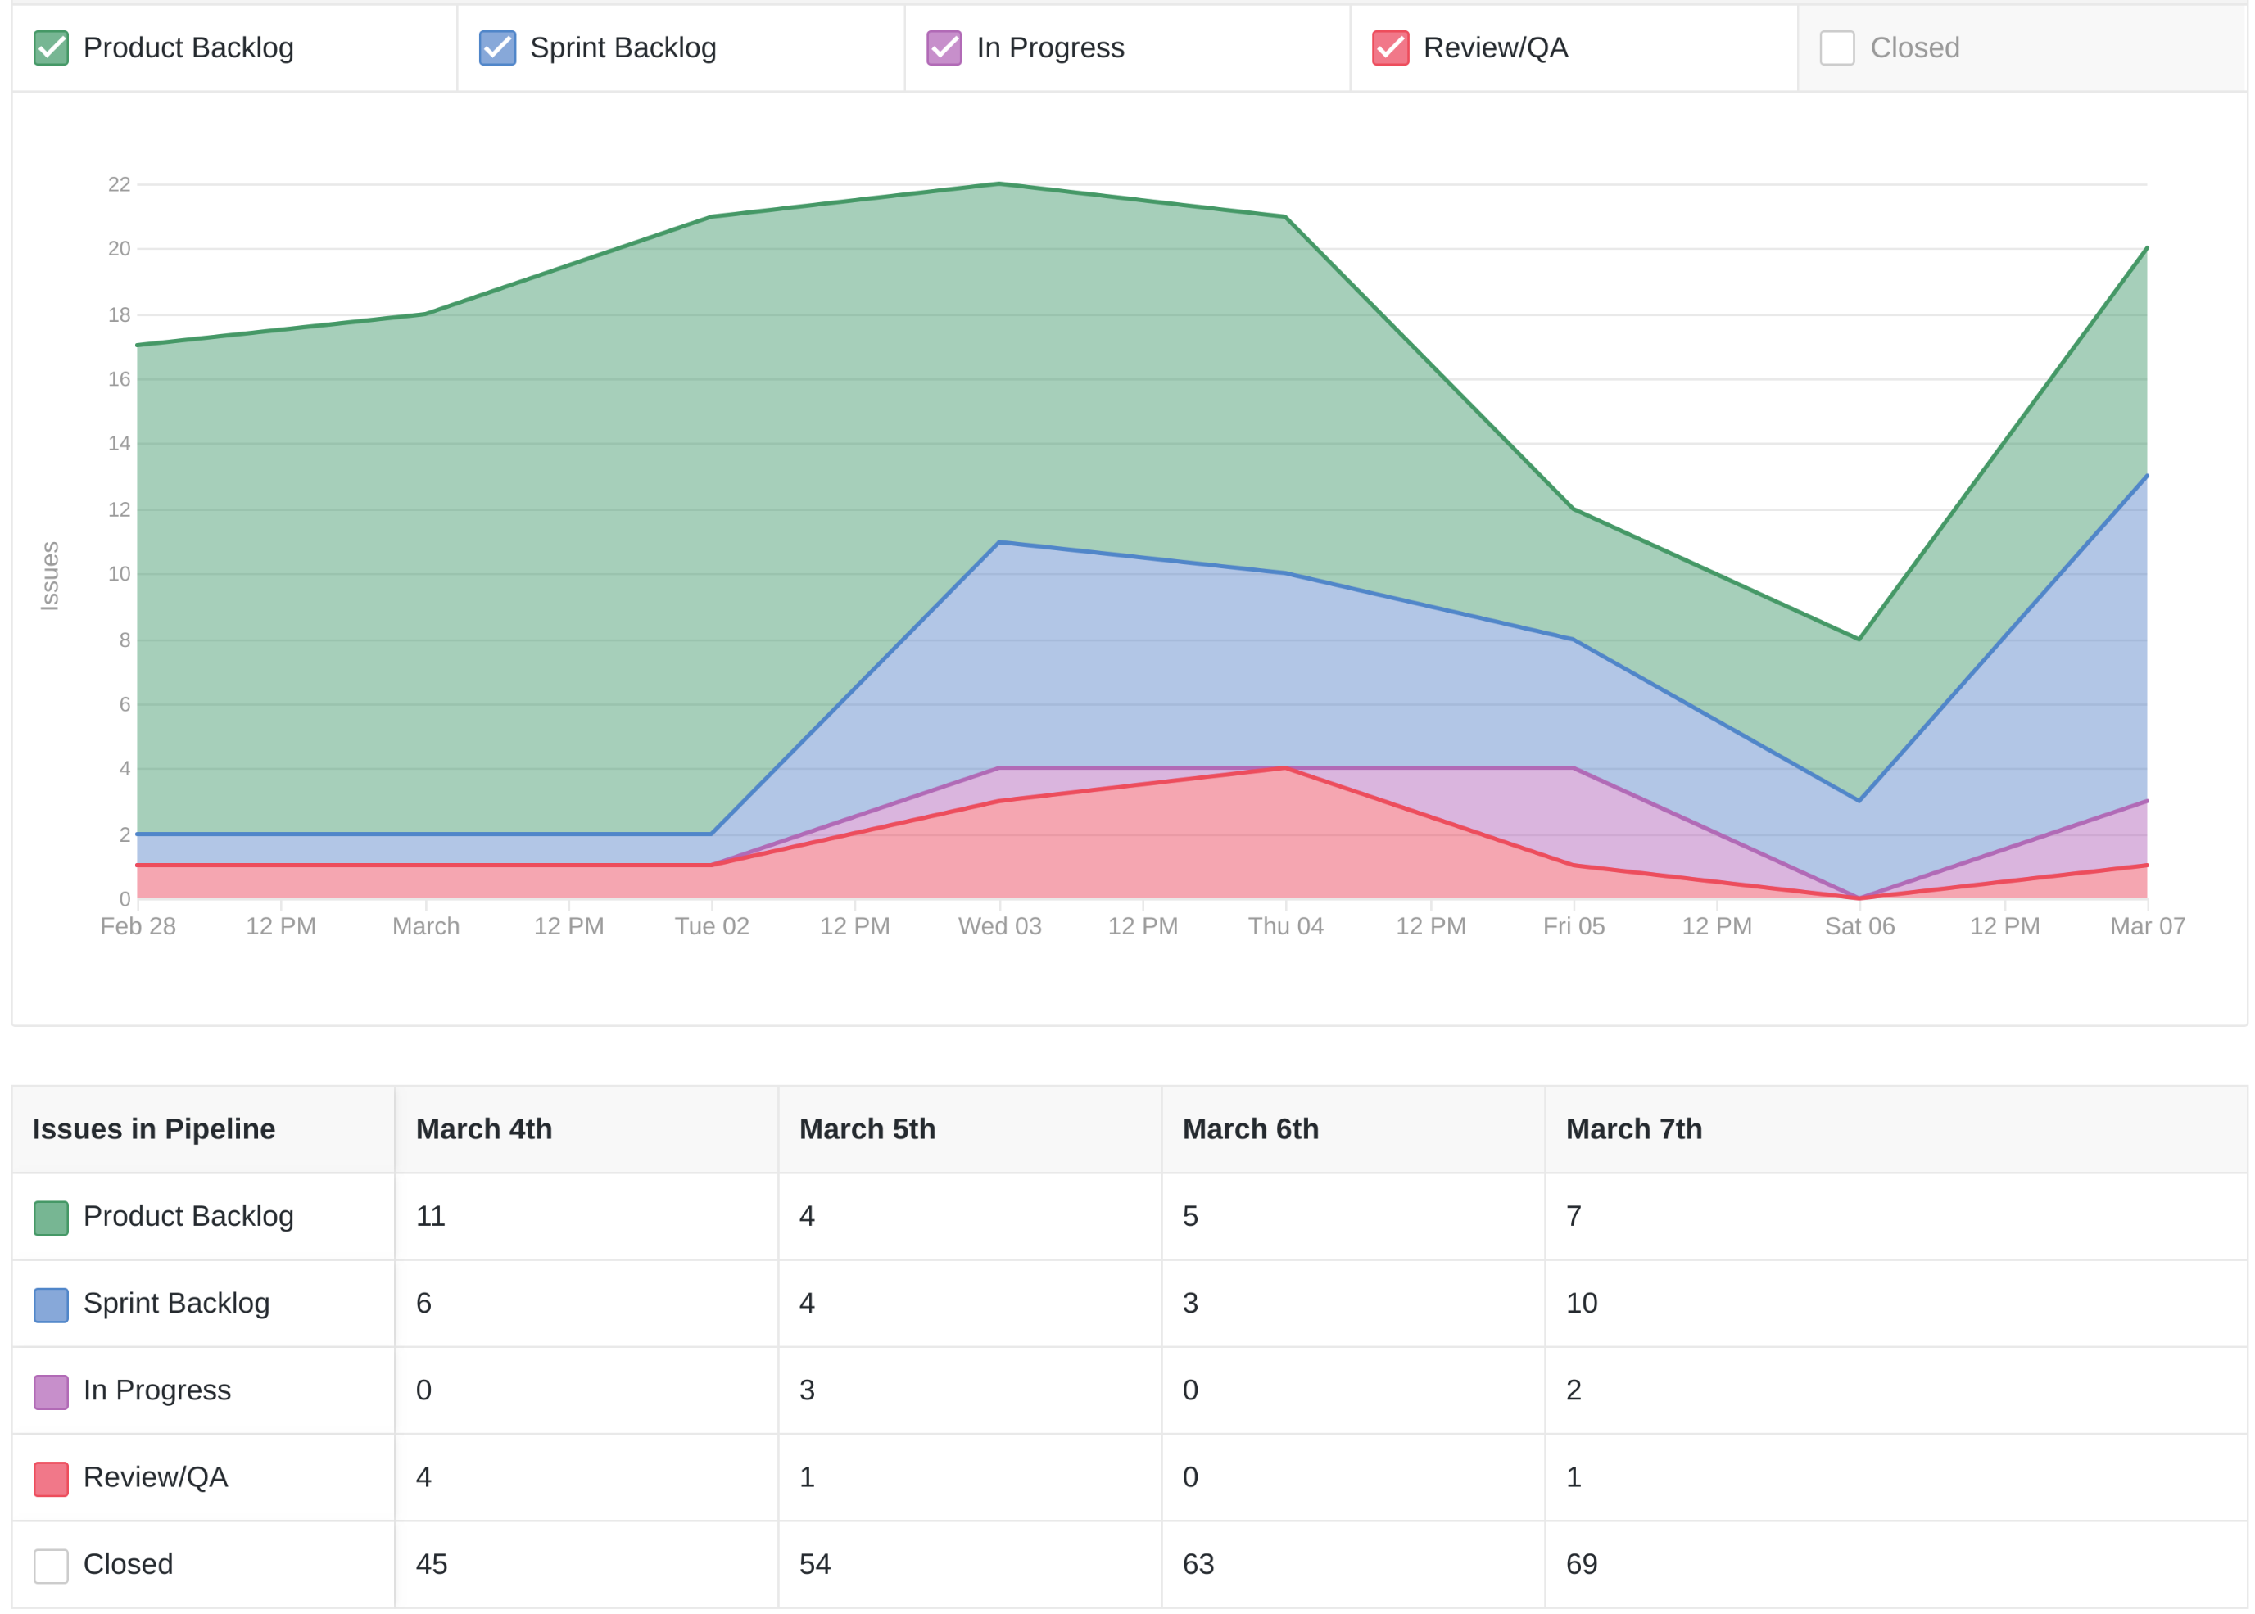The width and height of the screenshot is (2255, 1614).
Task: Click the empty Closed swatch in table
Action: coord(51,1566)
